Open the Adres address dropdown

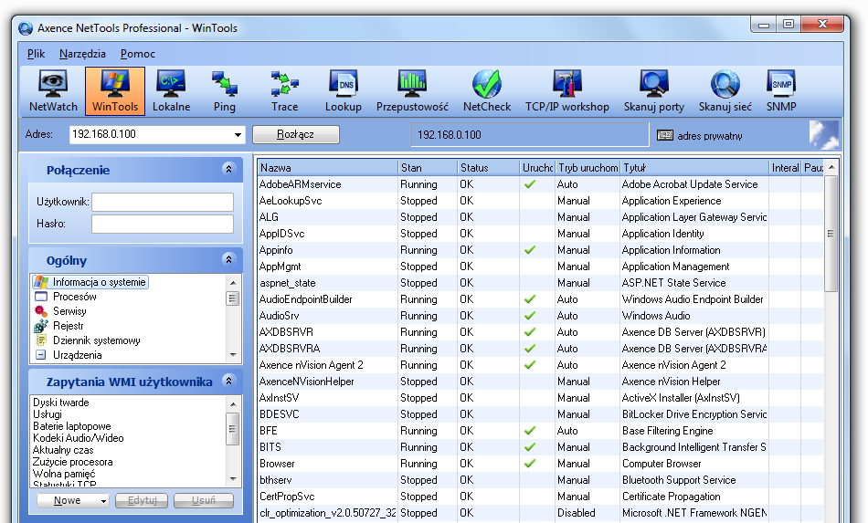click(238, 134)
